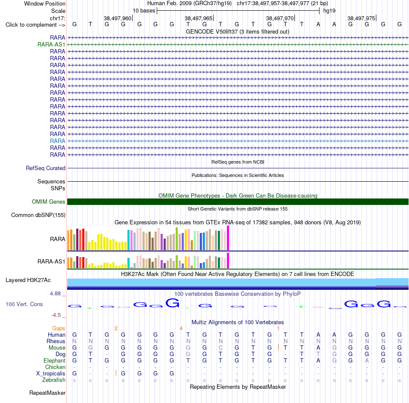Open 'Publications: Sequences in Scientific Articles' track title

238,175
